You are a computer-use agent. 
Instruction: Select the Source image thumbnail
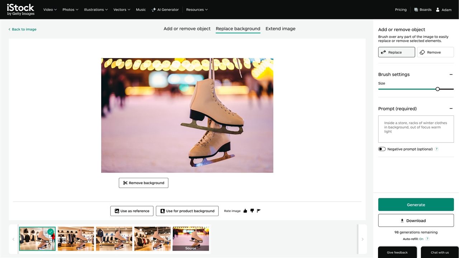click(x=190, y=238)
